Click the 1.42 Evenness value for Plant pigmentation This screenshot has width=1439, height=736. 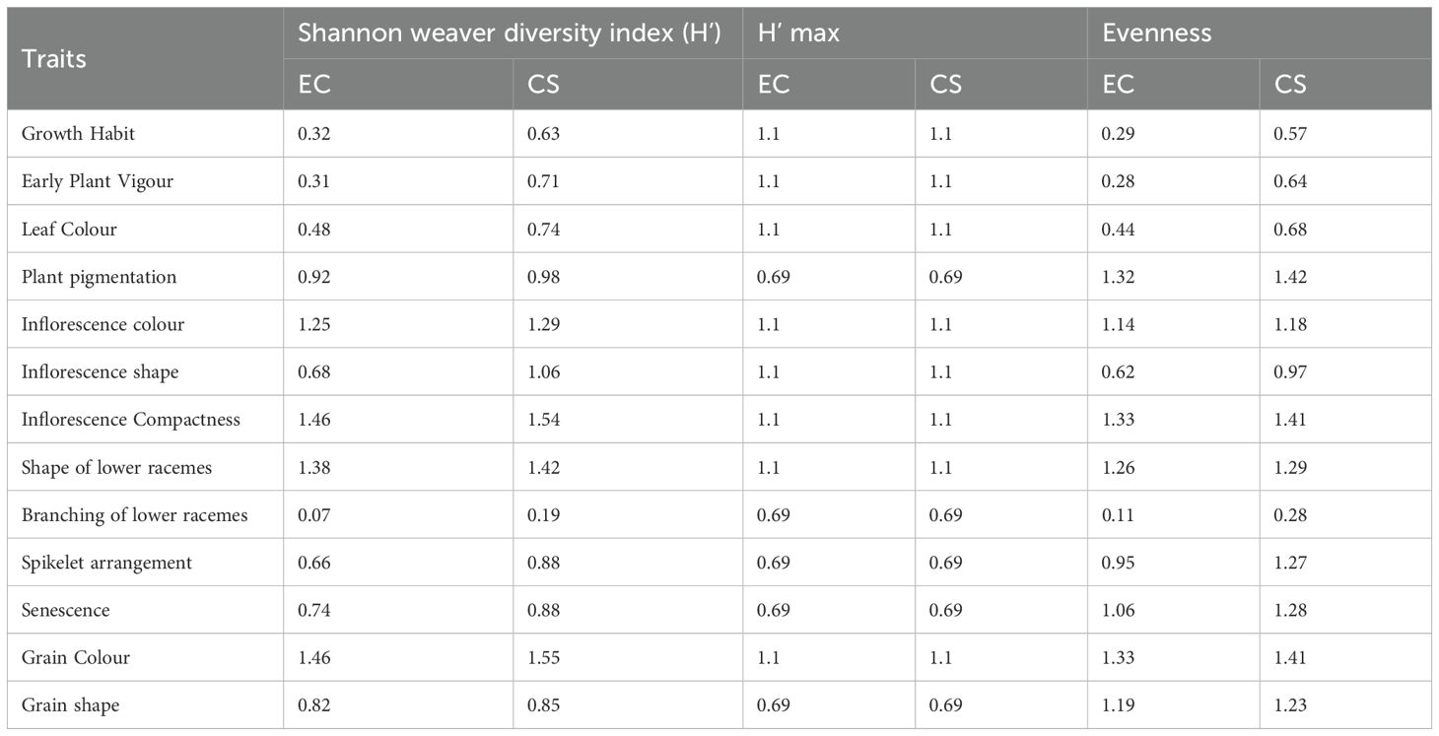pyautogui.click(x=1291, y=277)
